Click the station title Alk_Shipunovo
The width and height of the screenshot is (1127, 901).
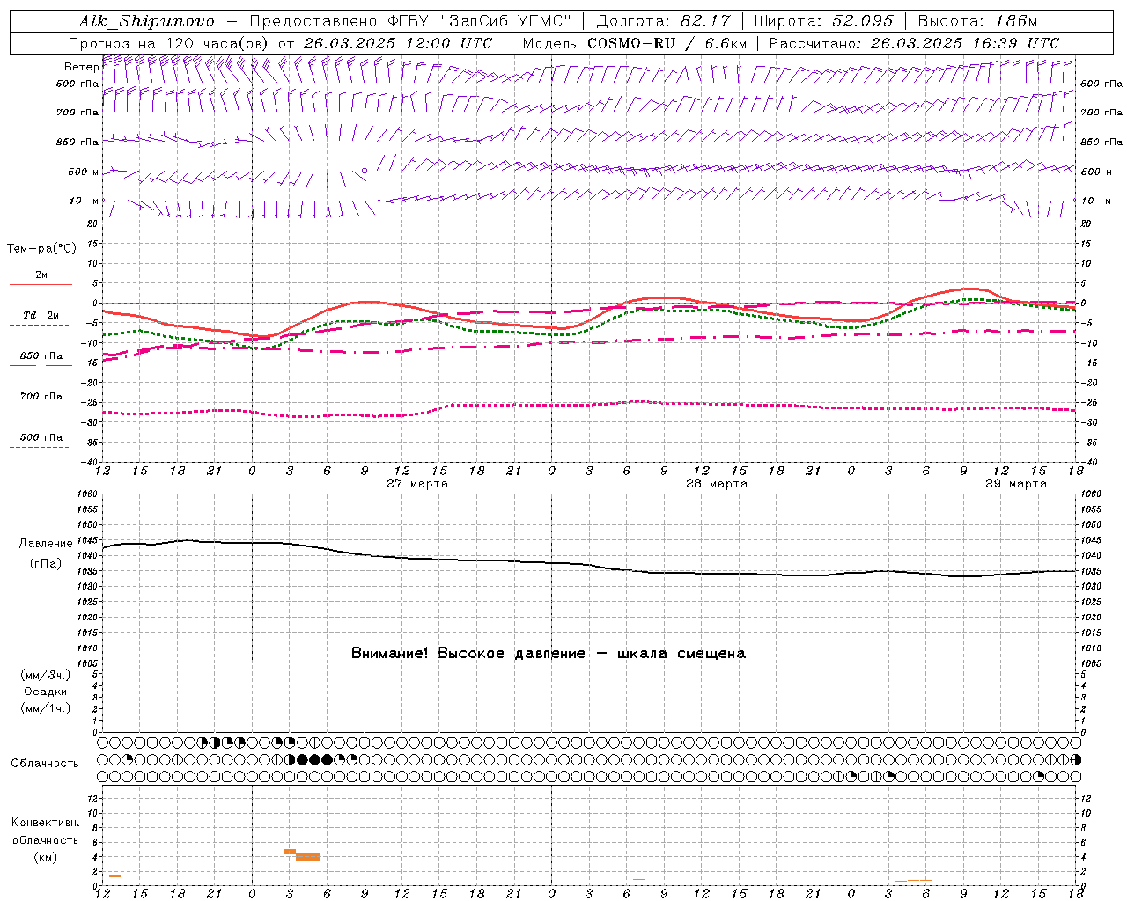pos(146,21)
